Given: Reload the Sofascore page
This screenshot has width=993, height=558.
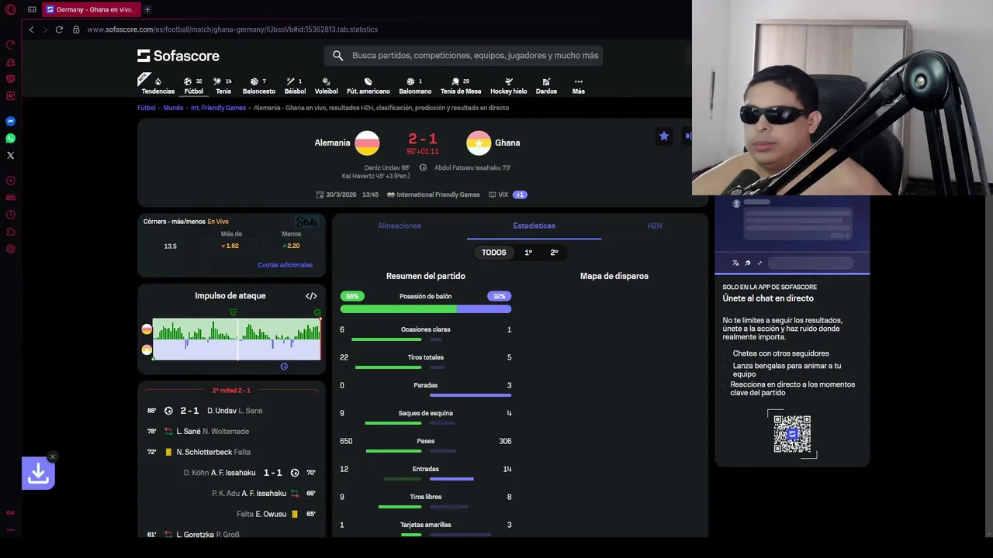Looking at the screenshot, I should [x=59, y=29].
